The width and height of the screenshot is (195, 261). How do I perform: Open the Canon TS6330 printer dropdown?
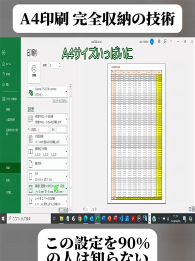click(48, 92)
